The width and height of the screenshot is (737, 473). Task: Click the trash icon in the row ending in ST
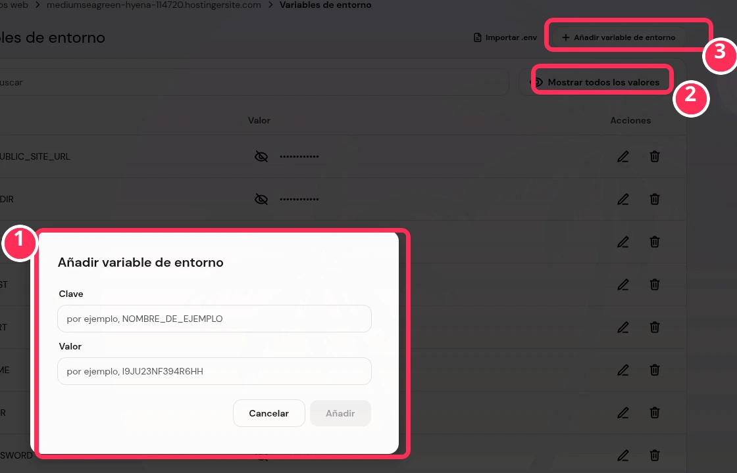(654, 284)
